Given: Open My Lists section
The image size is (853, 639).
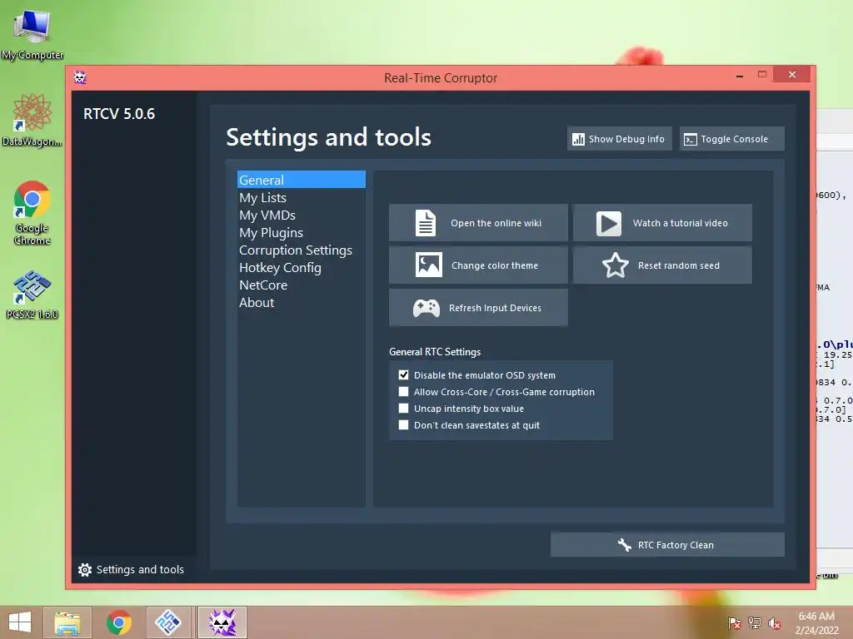Looking at the screenshot, I should pos(302,198).
